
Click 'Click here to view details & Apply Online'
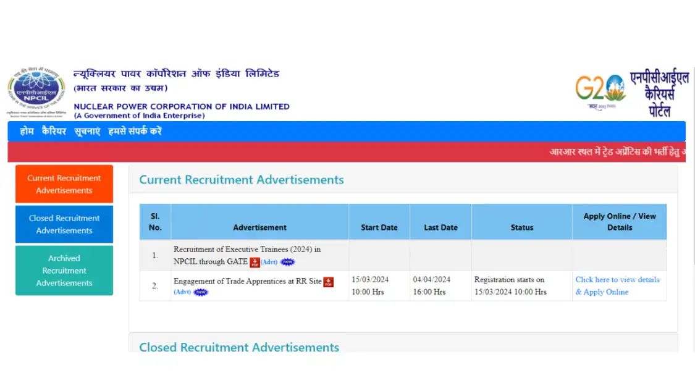[617, 285]
